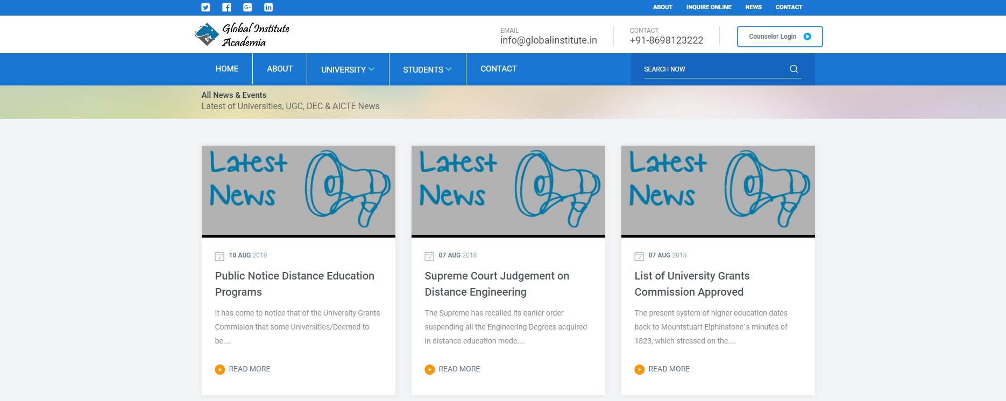This screenshot has height=401, width=1006.
Task: Click date '07 AUG 2018' on University Grants card
Action: click(667, 255)
